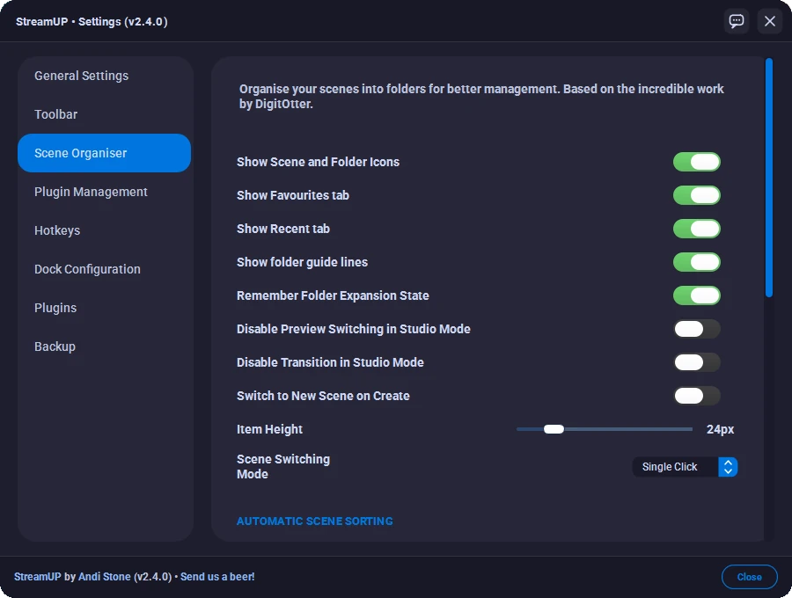Viewport: 792px width, 598px height.
Task: Switch to the Plugins section
Action: pos(104,308)
